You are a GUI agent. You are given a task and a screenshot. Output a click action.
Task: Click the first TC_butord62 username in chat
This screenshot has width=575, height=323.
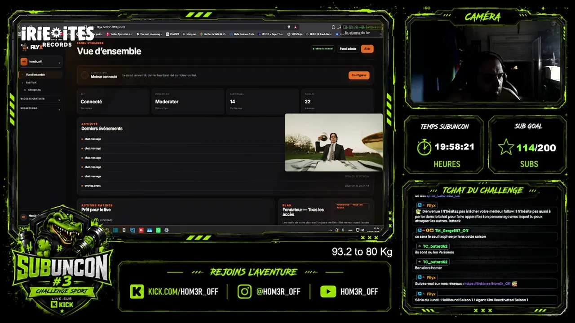tap(435, 246)
